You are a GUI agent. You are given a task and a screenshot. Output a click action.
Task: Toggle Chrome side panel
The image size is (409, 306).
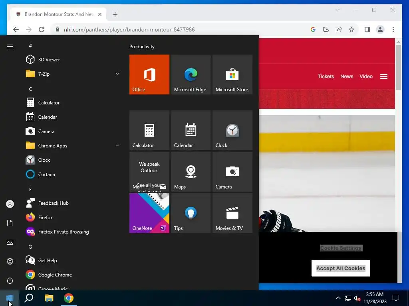367,29
